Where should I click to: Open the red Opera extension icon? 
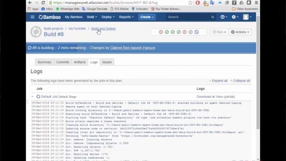[198, 3]
